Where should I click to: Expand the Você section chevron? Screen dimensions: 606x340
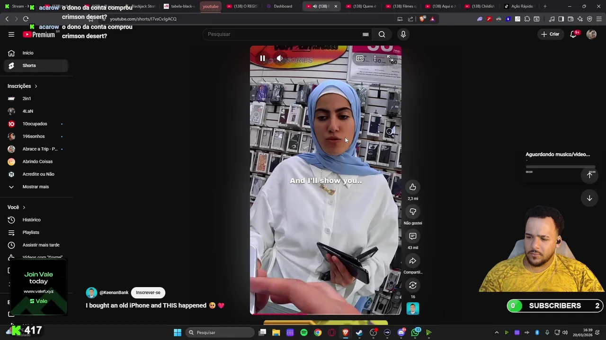(24, 207)
